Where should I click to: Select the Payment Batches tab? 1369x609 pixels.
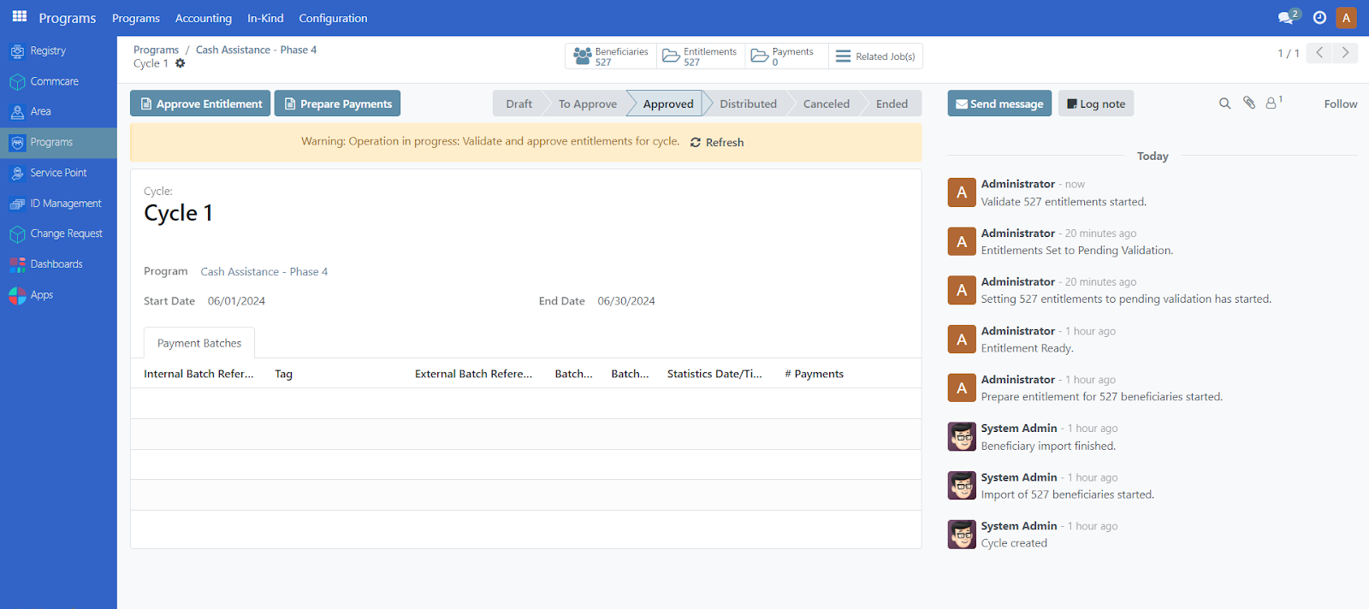click(x=199, y=343)
